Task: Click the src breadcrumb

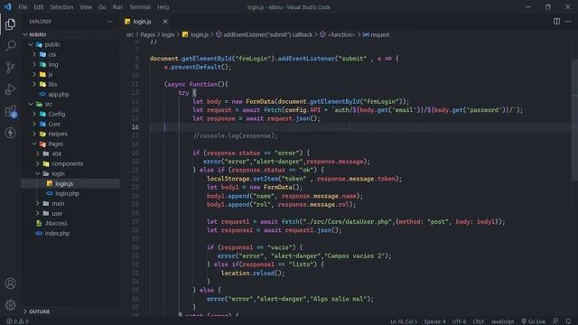Action: click(130, 34)
